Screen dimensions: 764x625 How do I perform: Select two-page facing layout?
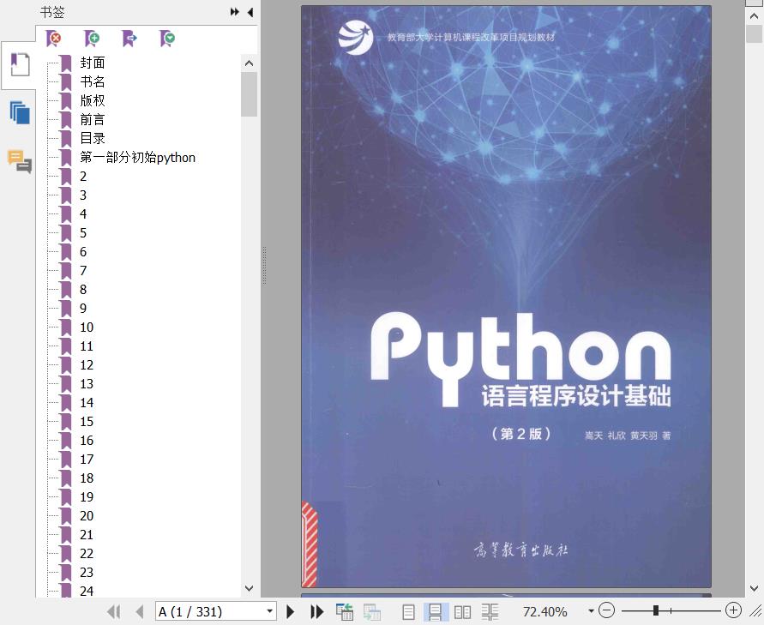pos(462,612)
